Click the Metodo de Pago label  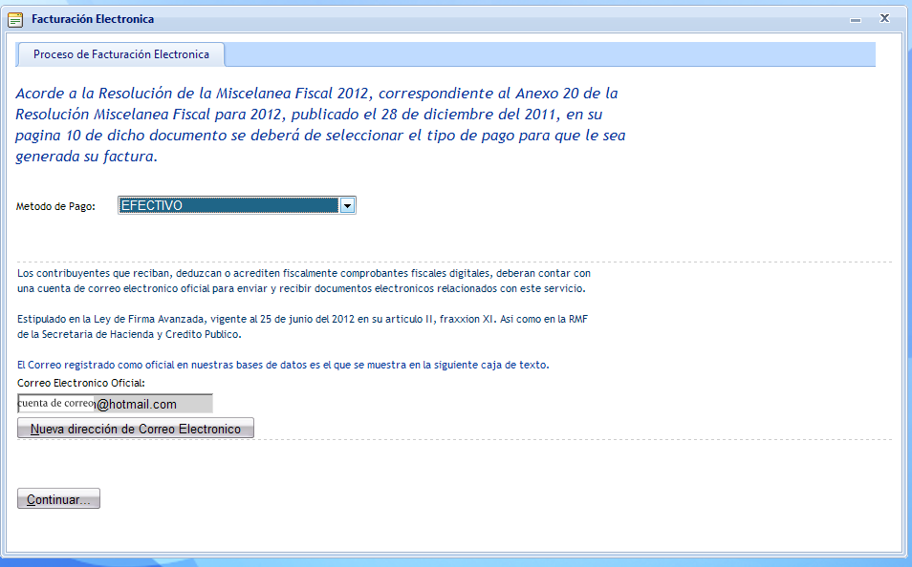tap(55, 206)
